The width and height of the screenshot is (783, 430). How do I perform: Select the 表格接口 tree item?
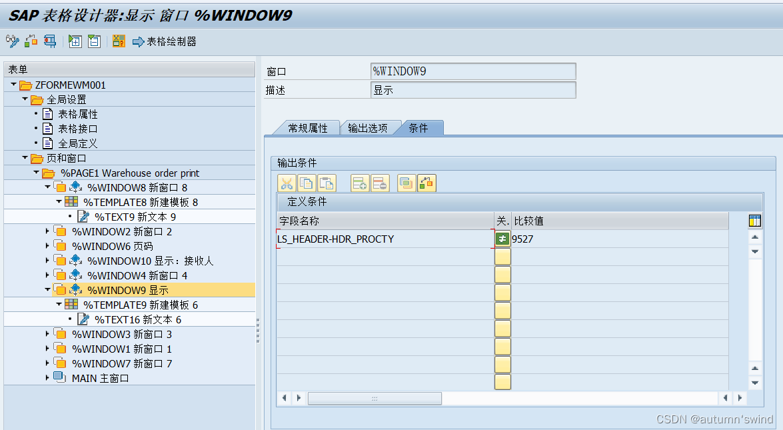pyautogui.click(x=78, y=129)
